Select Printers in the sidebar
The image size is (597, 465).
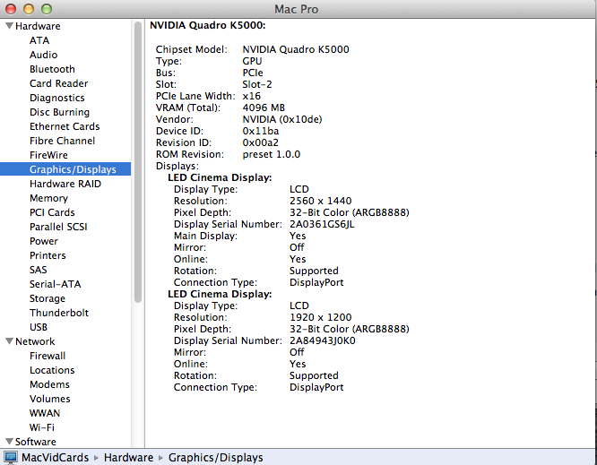pyautogui.click(x=48, y=255)
